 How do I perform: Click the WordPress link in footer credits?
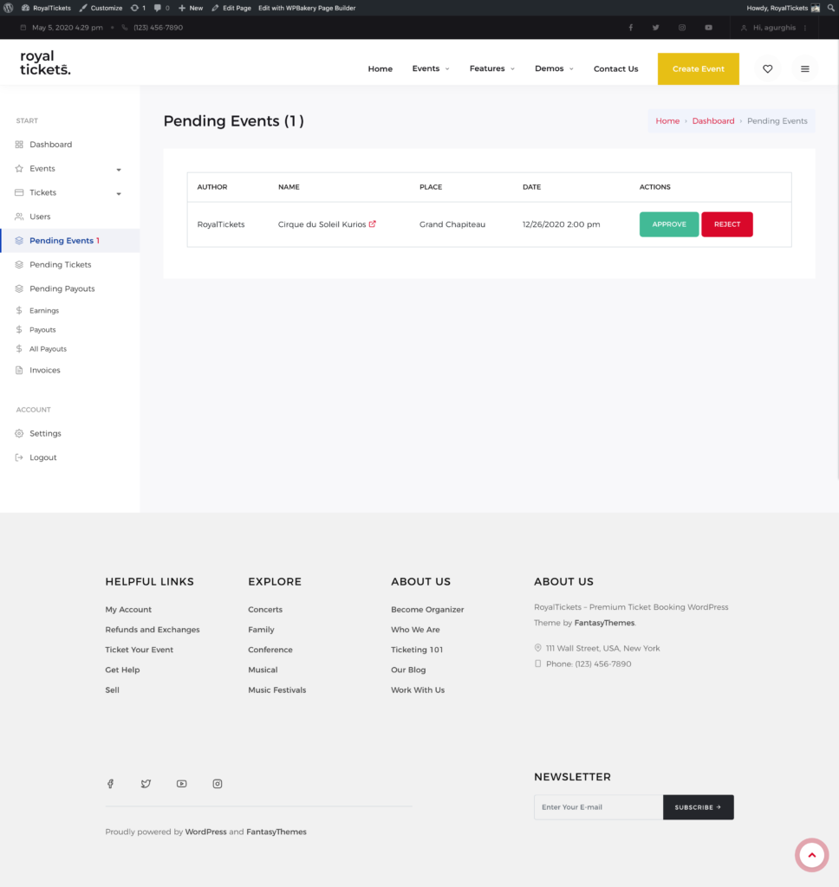click(205, 832)
